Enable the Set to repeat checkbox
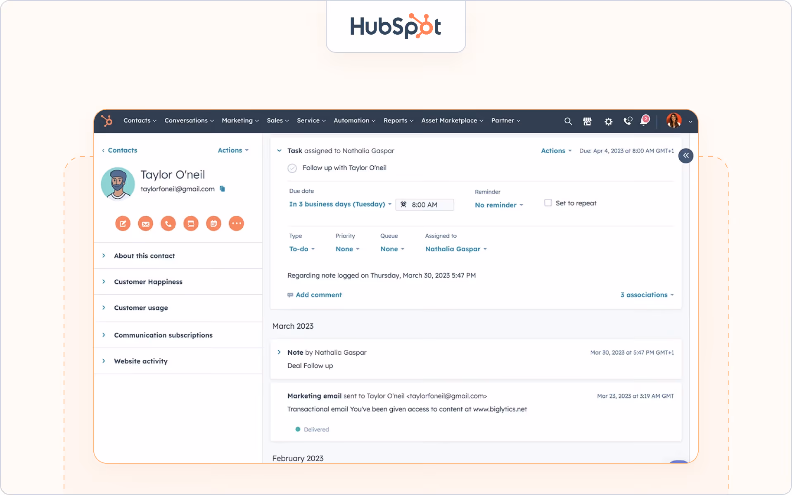Screen dimensions: 792x495 pyautogui.click(x=548, y=203)
